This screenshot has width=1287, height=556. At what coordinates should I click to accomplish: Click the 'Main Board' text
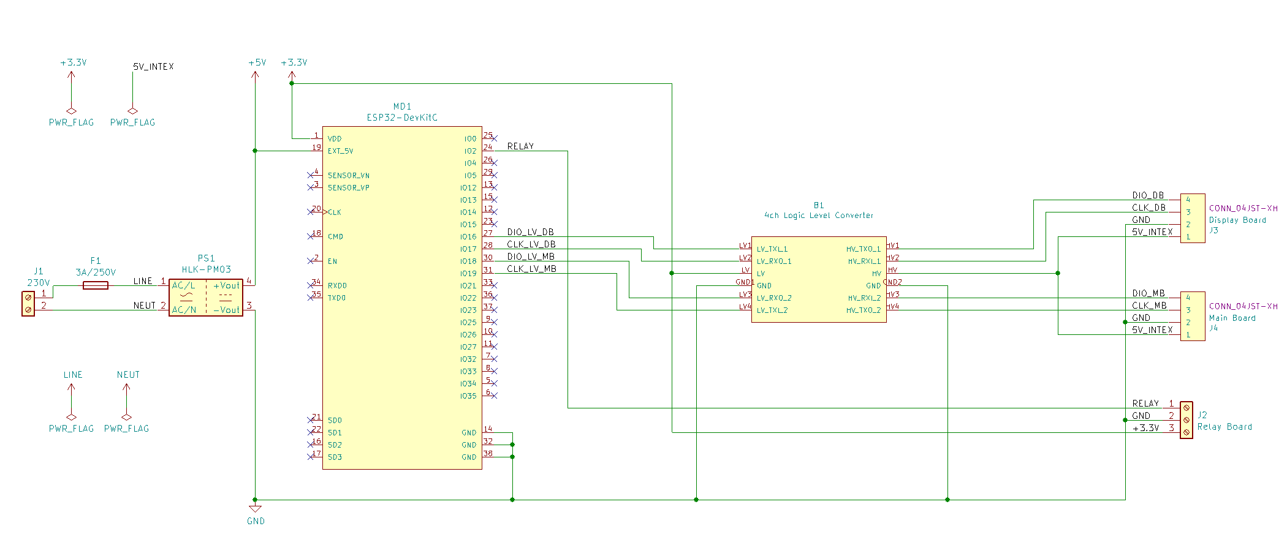pyautogui.click(x=1232, y=318)
